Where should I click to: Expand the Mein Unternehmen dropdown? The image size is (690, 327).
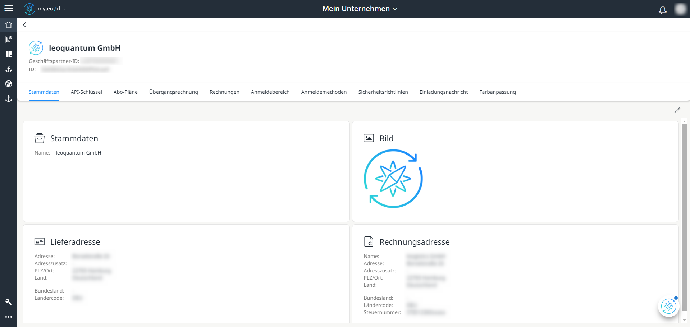[359, 9]
